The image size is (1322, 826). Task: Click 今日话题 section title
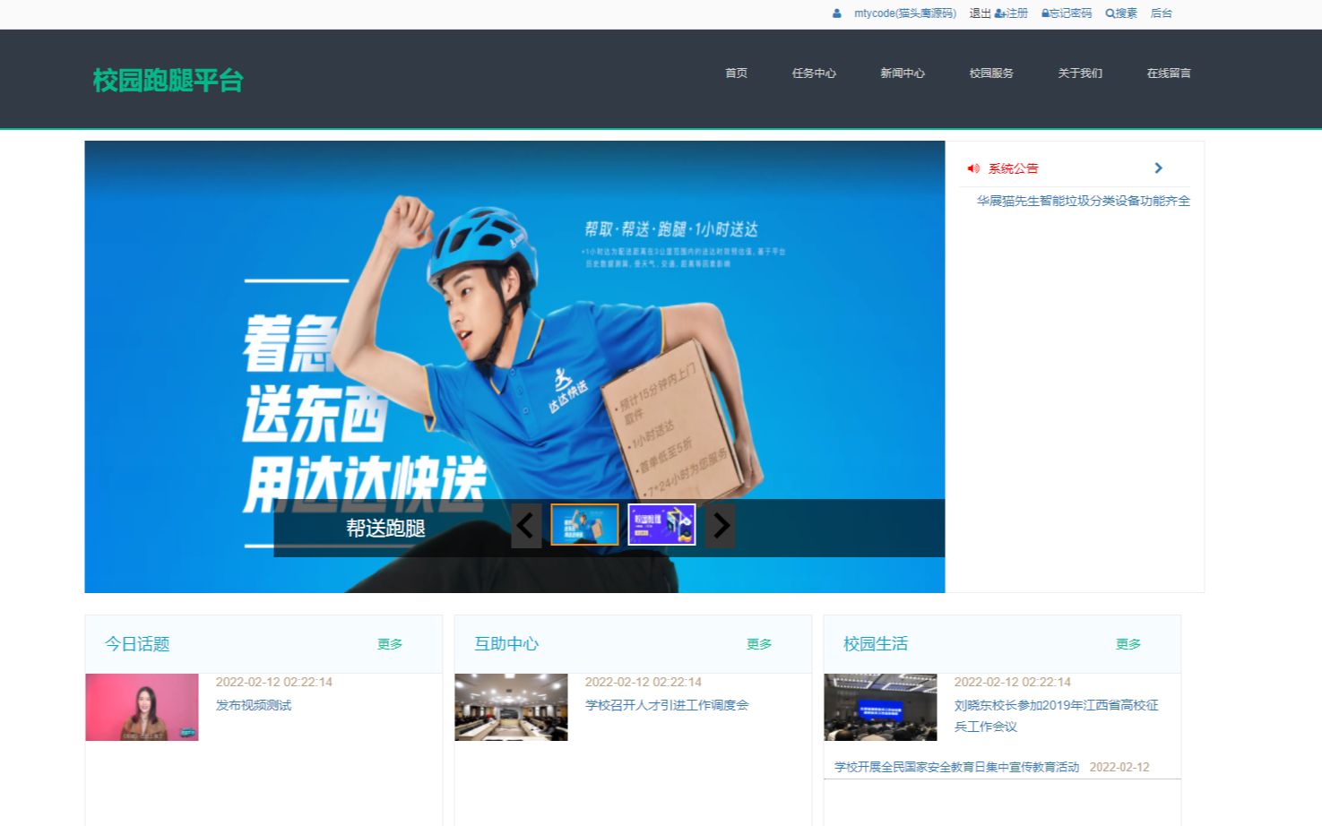[x=137, y=644]
